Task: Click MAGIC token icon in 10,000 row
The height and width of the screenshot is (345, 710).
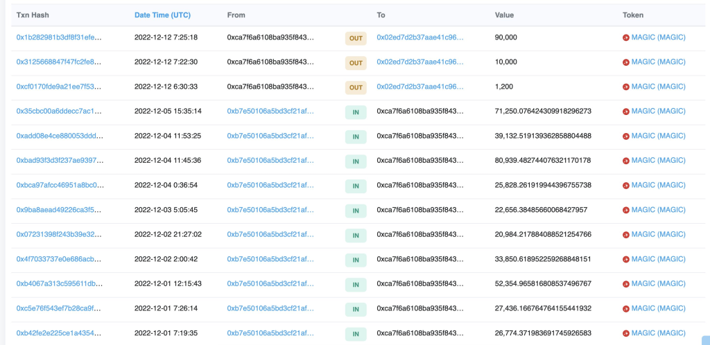Action: click(626, 62)
